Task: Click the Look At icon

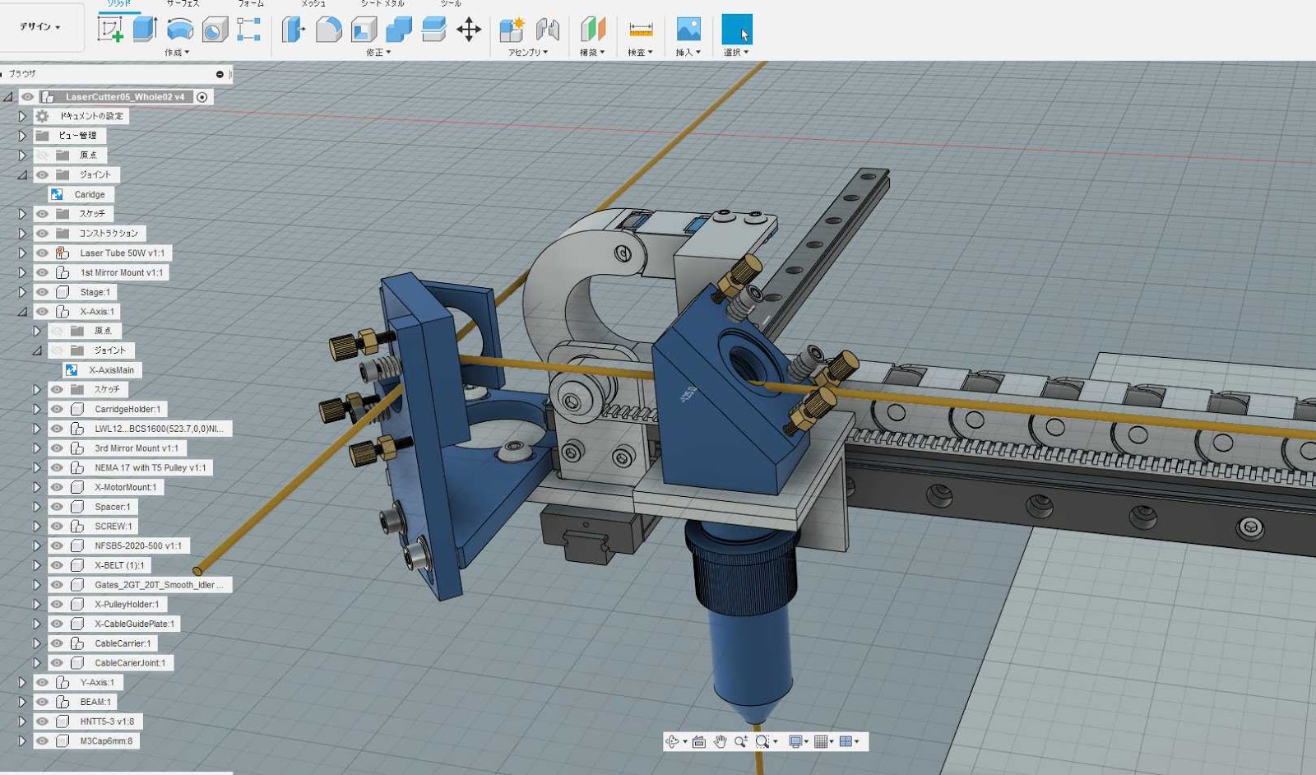Action: (699, 741)
